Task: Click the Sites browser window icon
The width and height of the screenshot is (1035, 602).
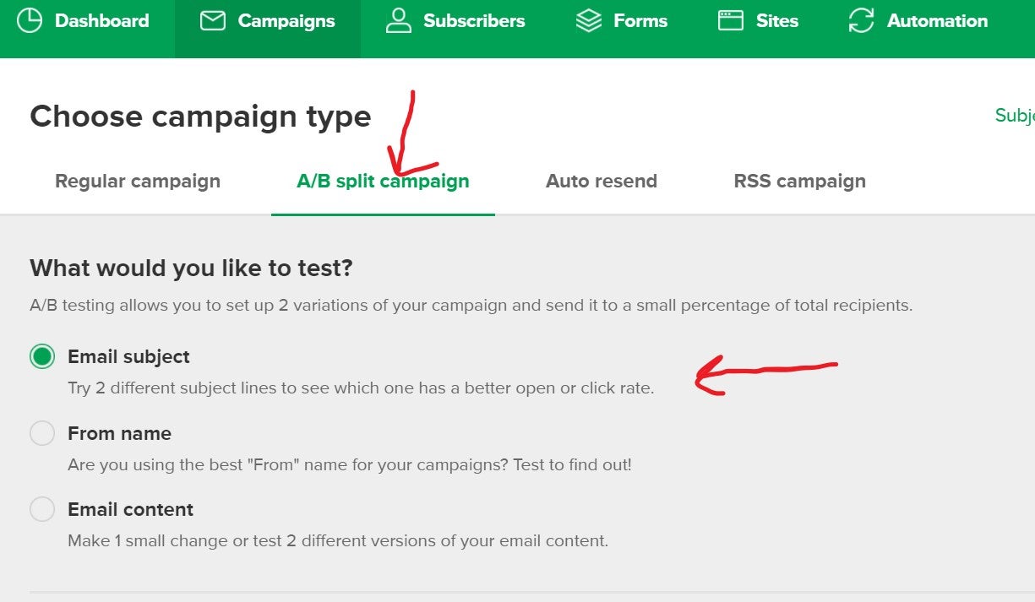Action: click(731, 21)
